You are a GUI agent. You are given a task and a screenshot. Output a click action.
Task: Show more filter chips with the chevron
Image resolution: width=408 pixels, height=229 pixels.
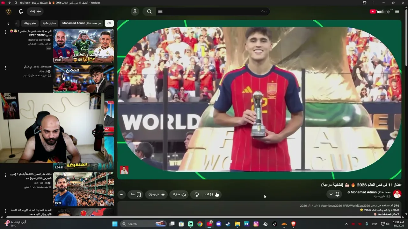coord(8,24)
